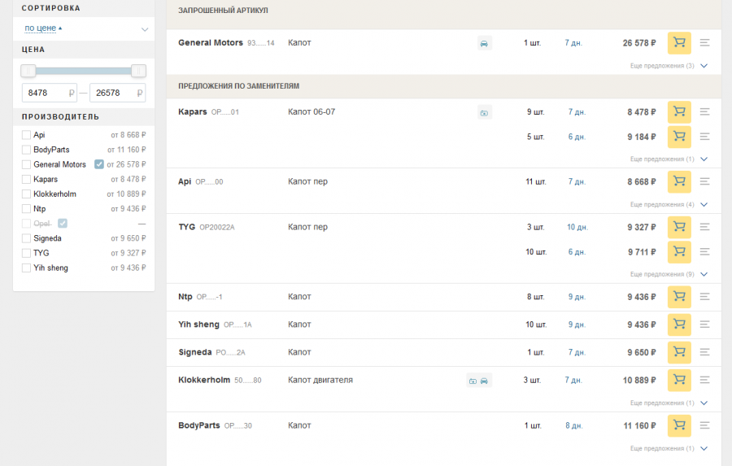Add Yih sheng Капот to cart
This screenshot has width=732, height=466.
679,324
